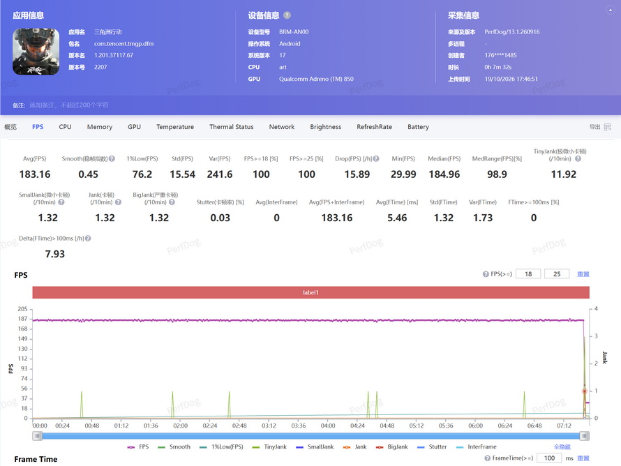Click the right handle of time range slider
The height and width of the screenshot is (466, 621).
coord(585,436)
